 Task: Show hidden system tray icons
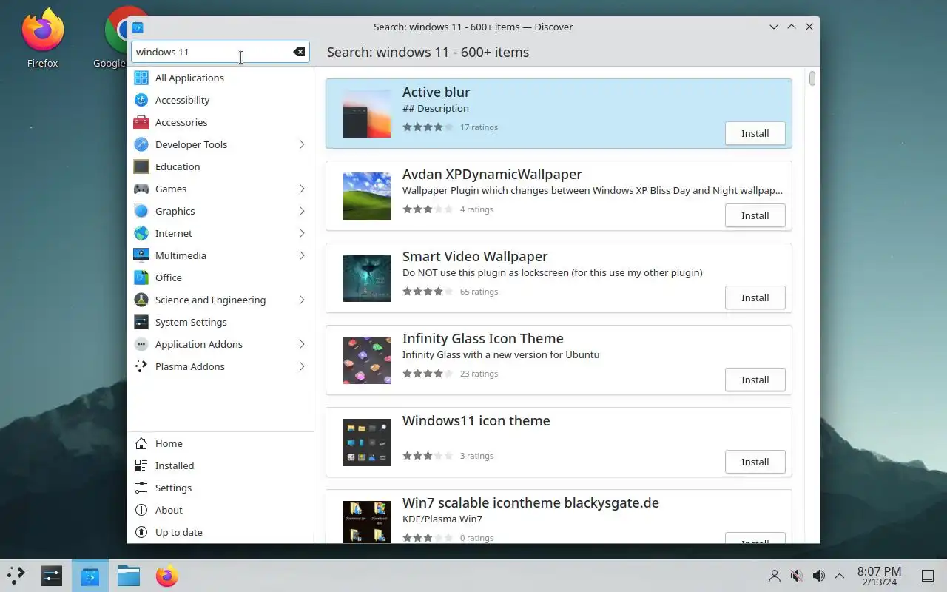(x=840, y=576)
